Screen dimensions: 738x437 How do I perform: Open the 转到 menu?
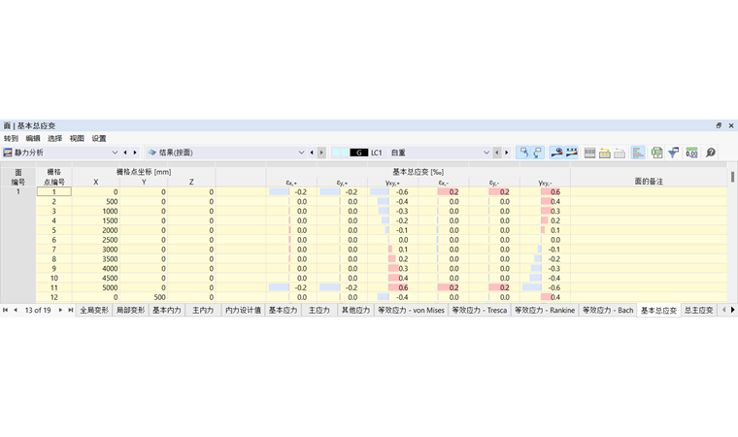(x=11, y=139)
